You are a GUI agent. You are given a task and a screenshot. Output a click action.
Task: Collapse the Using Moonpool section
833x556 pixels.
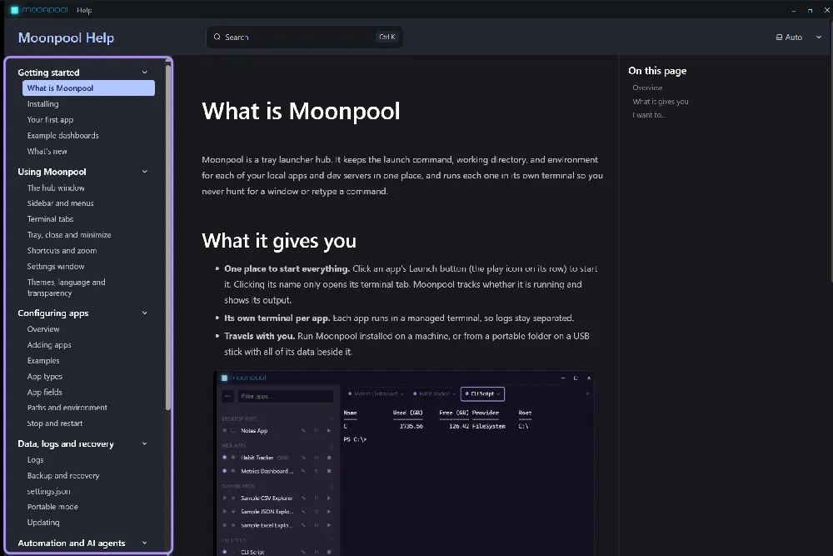[144, 172]
